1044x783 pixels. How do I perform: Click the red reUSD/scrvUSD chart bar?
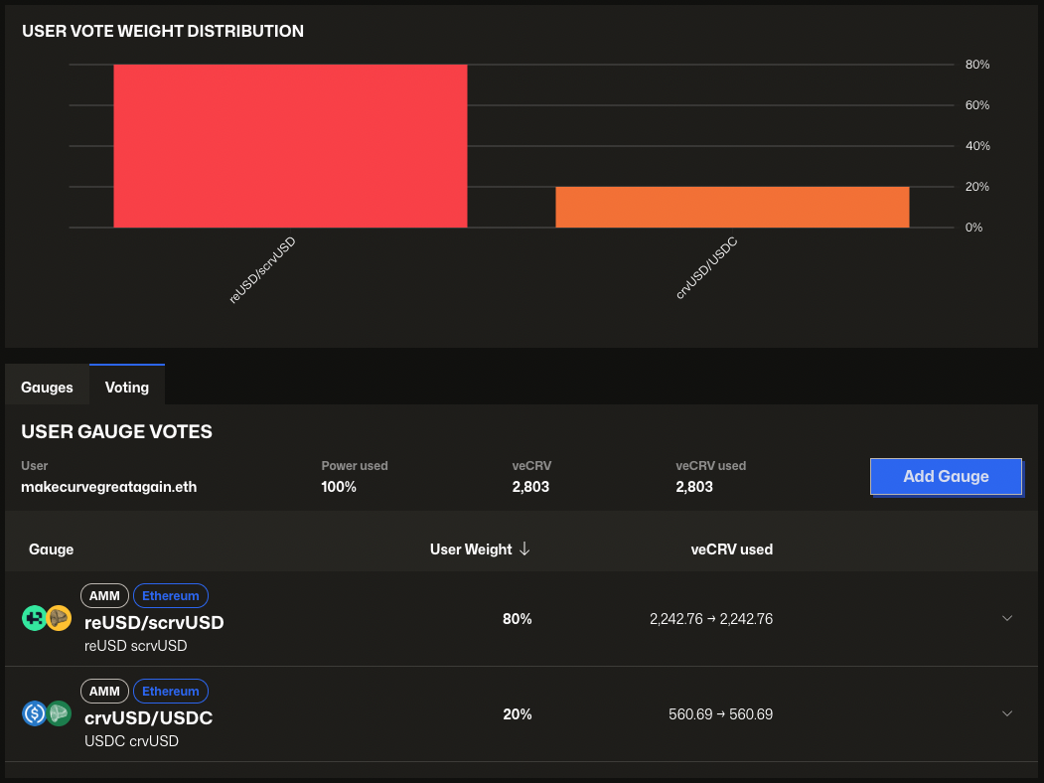point(290,146)
